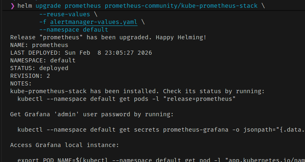Click the word helm in the command
The width and height of the screenshot is (305, 162).
click(x=25, y=7)
